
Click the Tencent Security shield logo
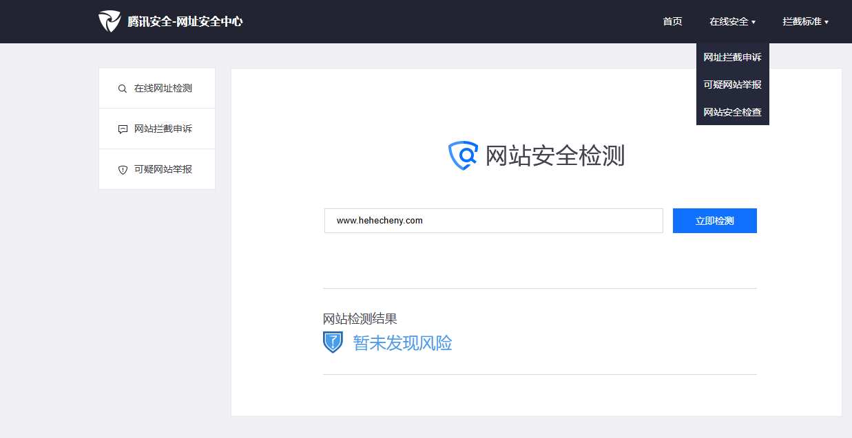pyautogui.click(x=109, y=21)
